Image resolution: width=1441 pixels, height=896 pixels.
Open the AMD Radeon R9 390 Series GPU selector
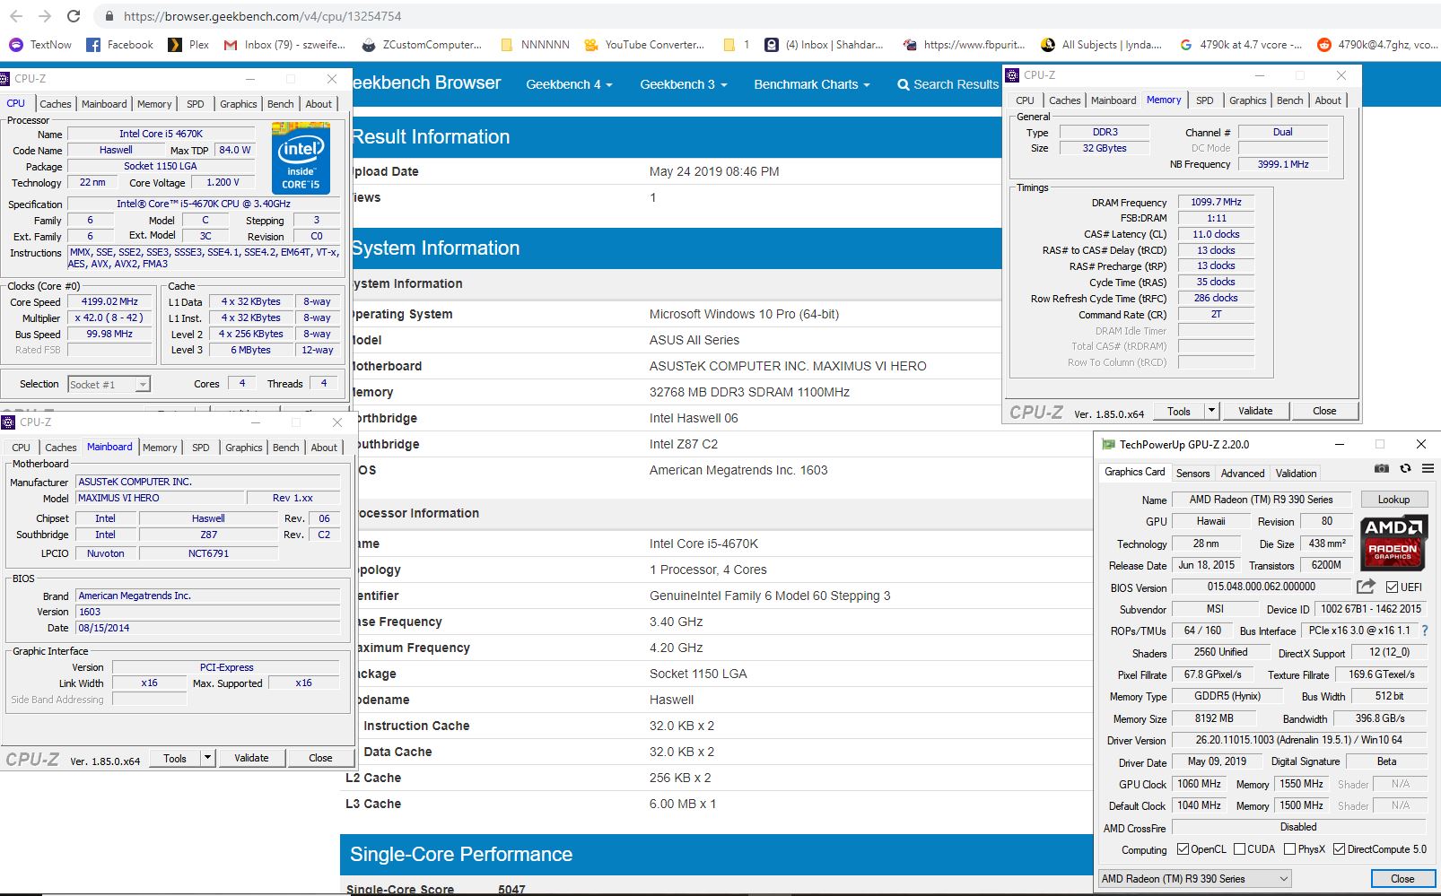[1195, 879]
